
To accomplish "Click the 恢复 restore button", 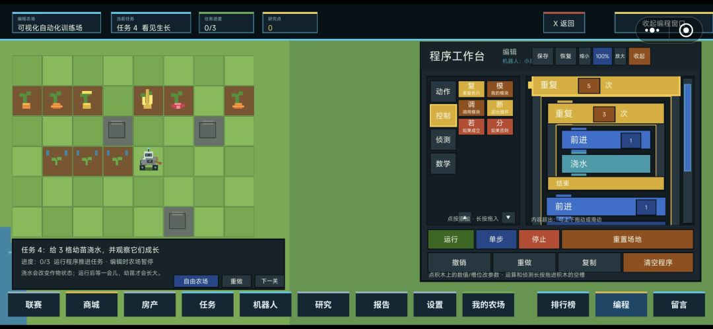I will [566, 56].
